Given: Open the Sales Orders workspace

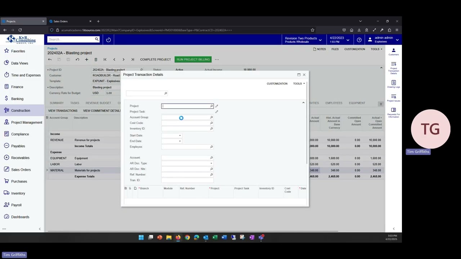Looking at the screenshot, I should pos(21,169).
